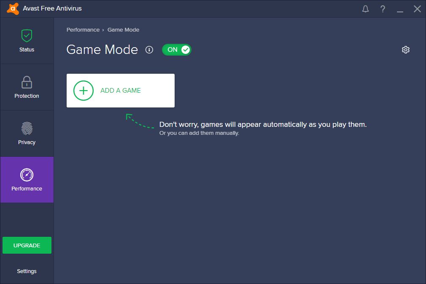Click the Game Mode breadcrumb entry
Image resolution: width=426 pixels, height=284 pixels.
pos(123,29)
